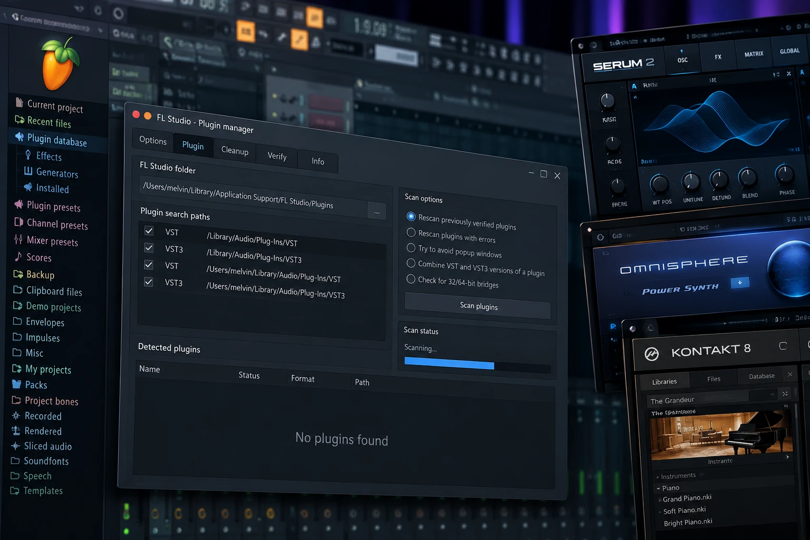Click the Rendered icon in sidebar
Image resolution: width=810 pixels, height=540 pixels.
pos(16,430)
